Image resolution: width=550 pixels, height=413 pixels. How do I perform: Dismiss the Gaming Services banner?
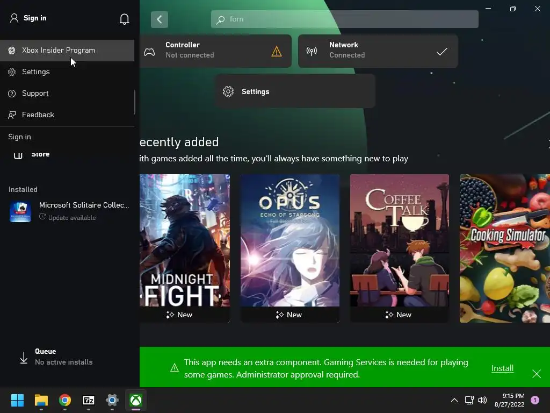click(537, 374)
